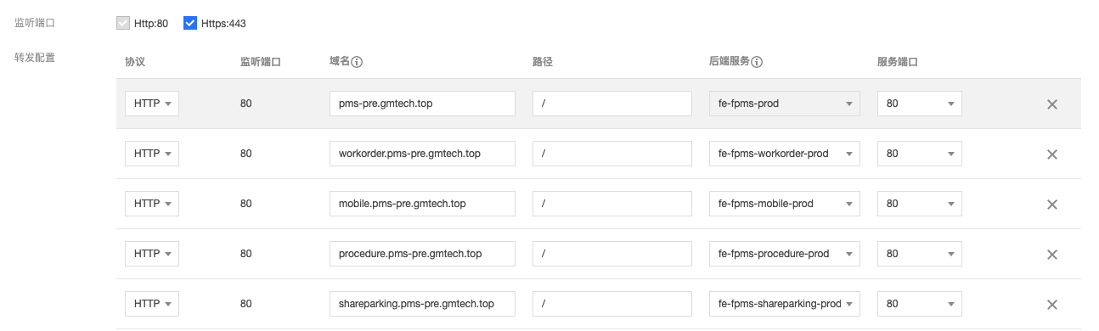Click the info icon next to 后端服务
Screen dimensions: 1099x331
757,62
